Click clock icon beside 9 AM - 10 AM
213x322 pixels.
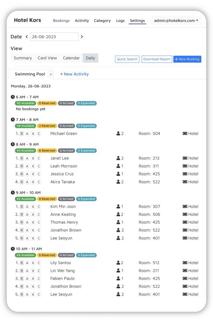click(x=13, y=193)
